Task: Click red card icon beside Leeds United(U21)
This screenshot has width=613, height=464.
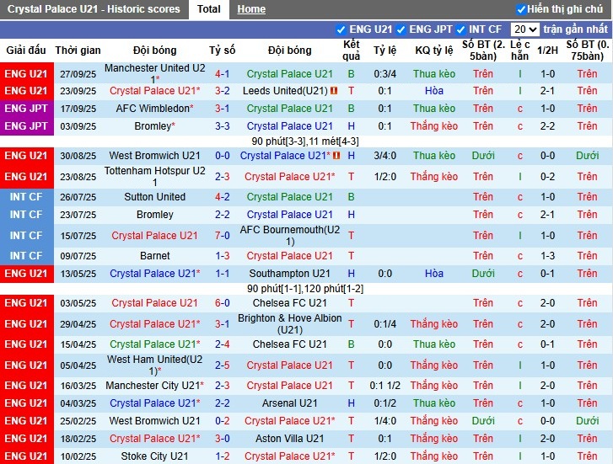Action: (x=335, y=91)
